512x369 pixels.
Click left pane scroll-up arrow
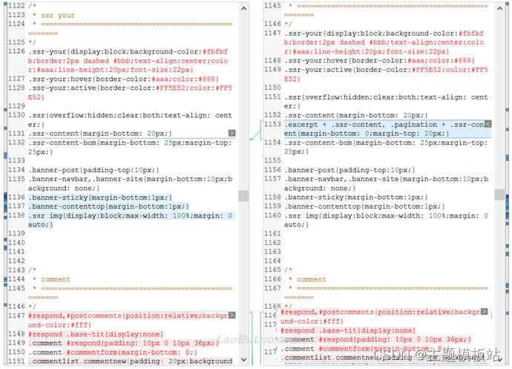[x=243, y=8]
